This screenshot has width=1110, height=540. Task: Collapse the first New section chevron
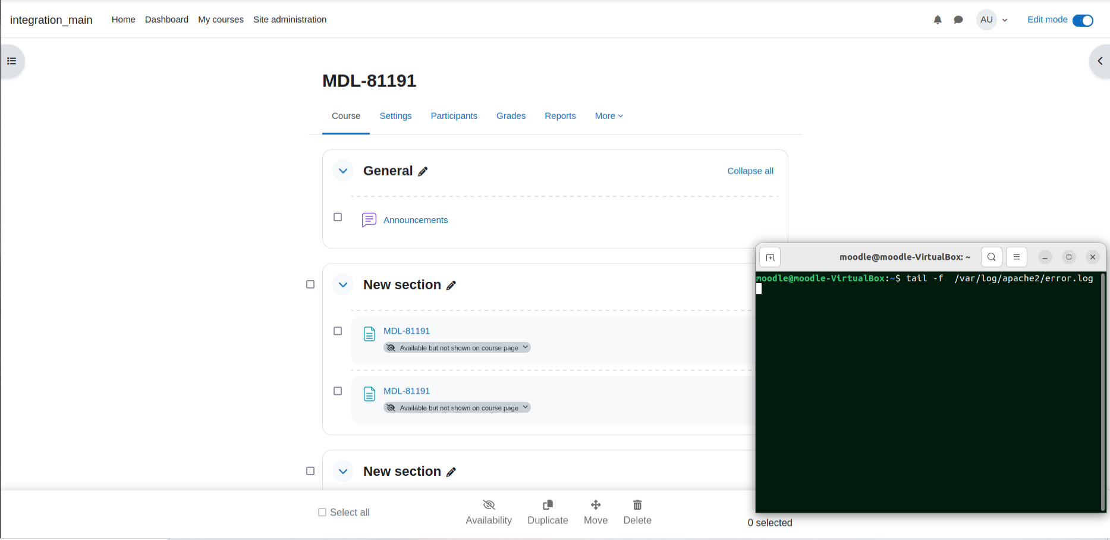(x=343, y=285)
